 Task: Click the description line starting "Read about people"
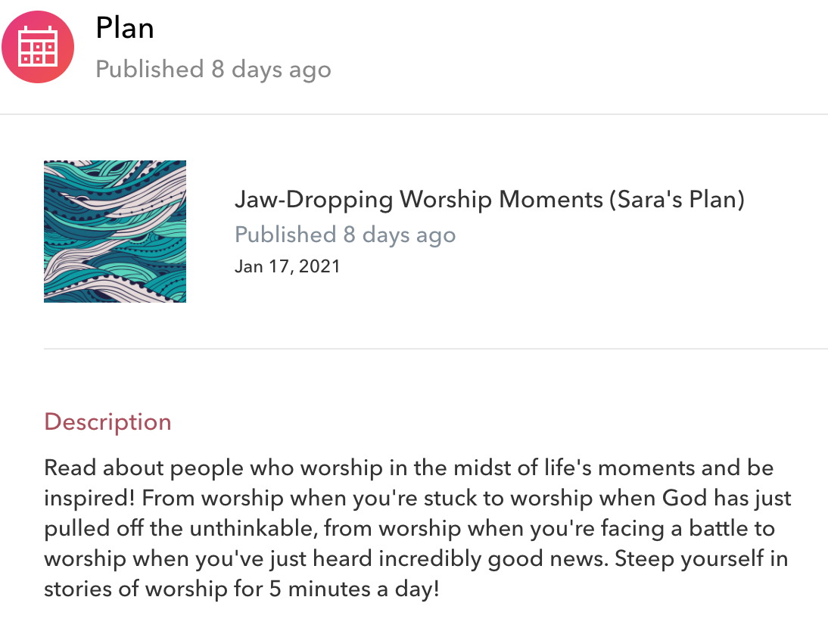pyautogui.click(x=409, y=468)
